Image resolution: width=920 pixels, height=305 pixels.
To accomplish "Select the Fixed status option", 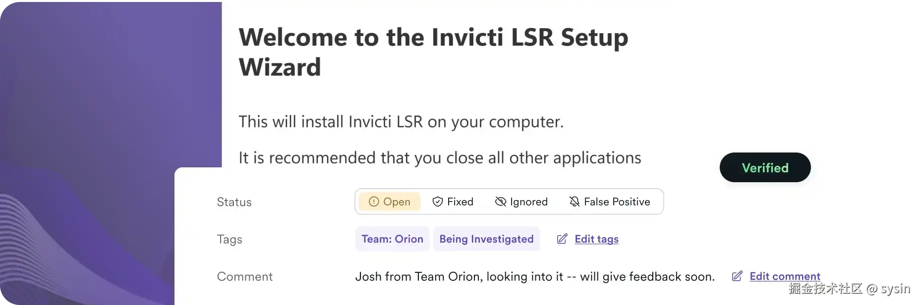I will point(453,202).
